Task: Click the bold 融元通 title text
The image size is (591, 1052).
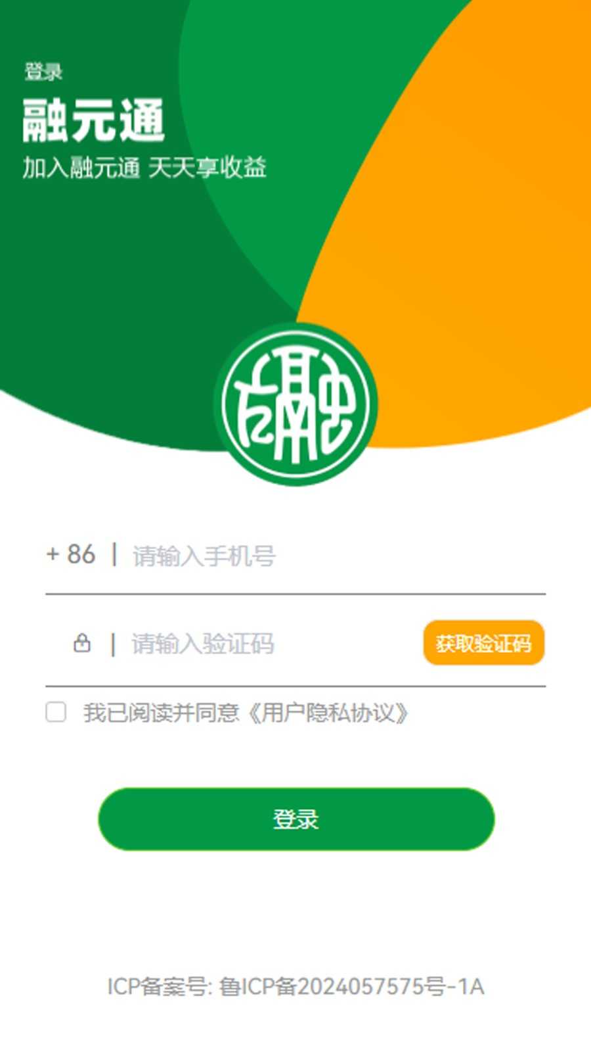Action: pos(93,120)
